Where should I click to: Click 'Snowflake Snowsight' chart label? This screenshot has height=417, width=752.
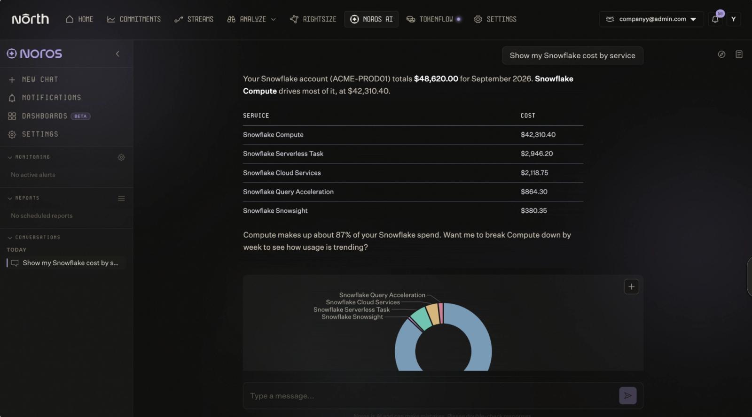(352, 317)
